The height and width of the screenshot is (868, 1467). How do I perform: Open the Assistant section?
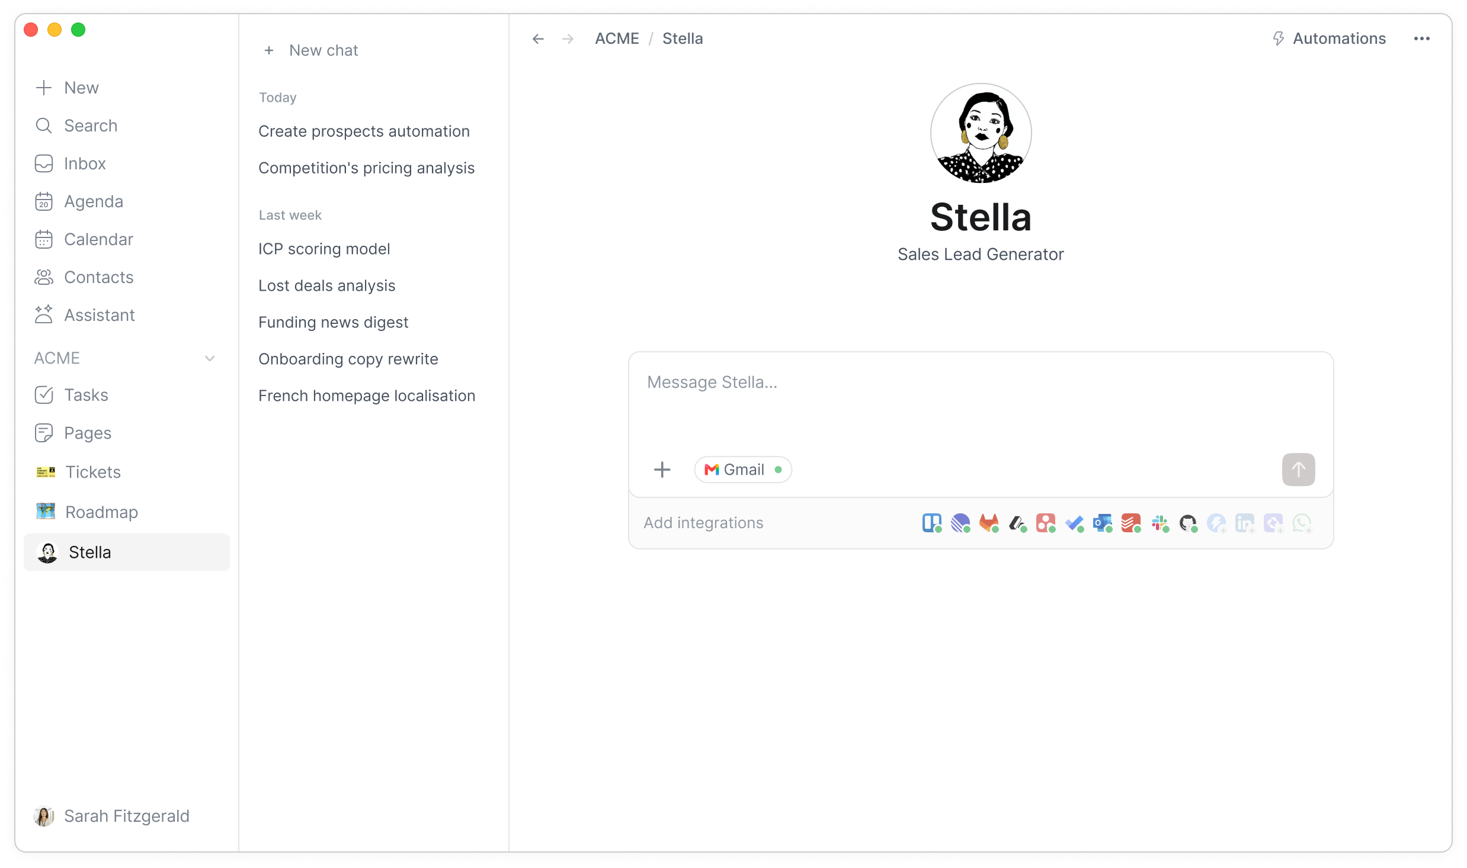(126, 315)
